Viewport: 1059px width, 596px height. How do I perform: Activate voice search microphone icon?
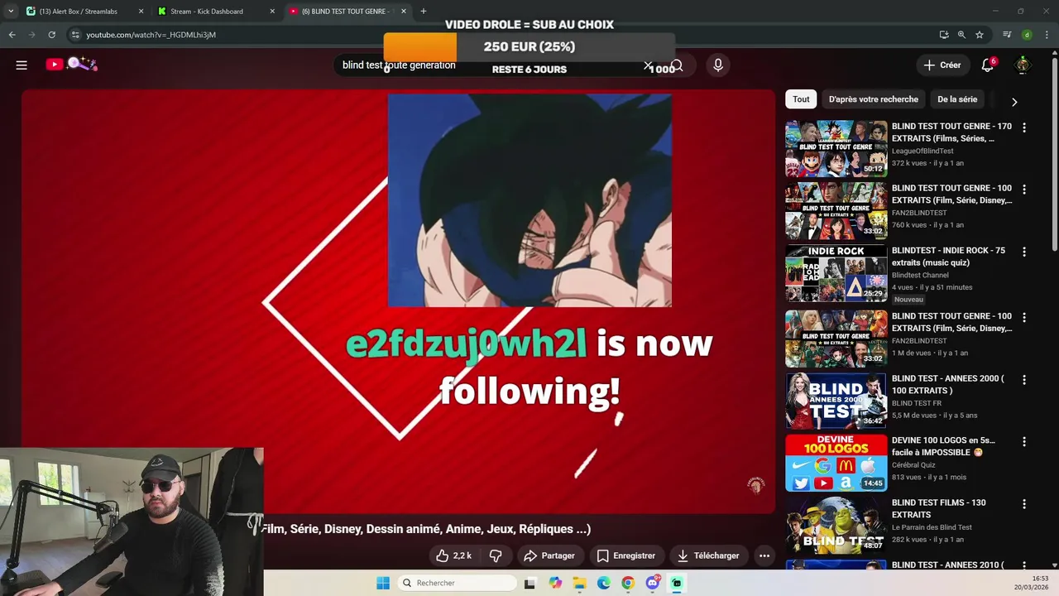point(718,65)
